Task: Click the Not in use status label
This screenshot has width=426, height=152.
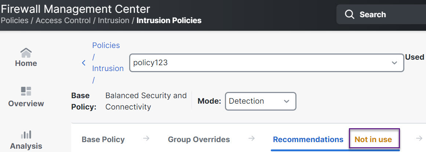Action: click(373, 140)
